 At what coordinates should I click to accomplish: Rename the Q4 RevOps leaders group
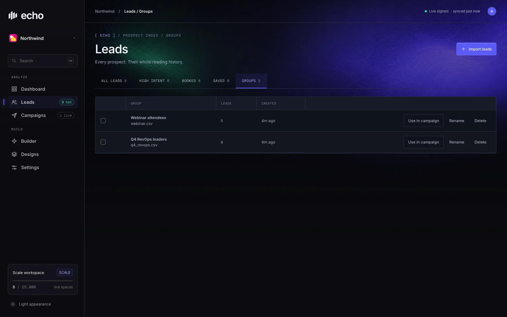457,142
